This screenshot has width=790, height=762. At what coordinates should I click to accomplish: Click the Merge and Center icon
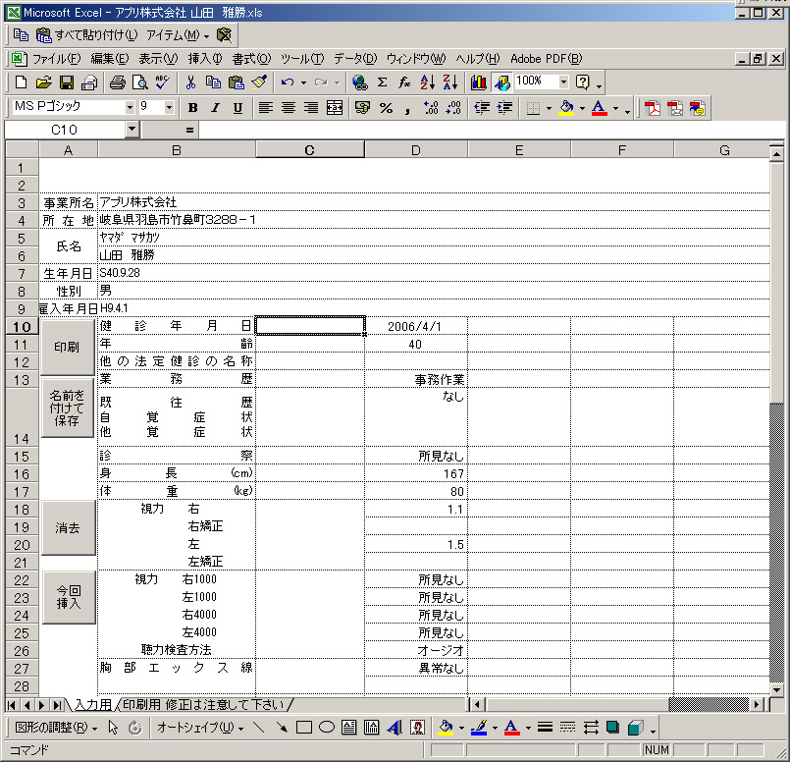coord(335,108)
